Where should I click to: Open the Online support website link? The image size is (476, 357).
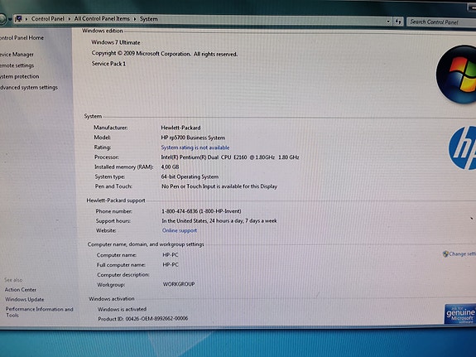coord(180,230)
